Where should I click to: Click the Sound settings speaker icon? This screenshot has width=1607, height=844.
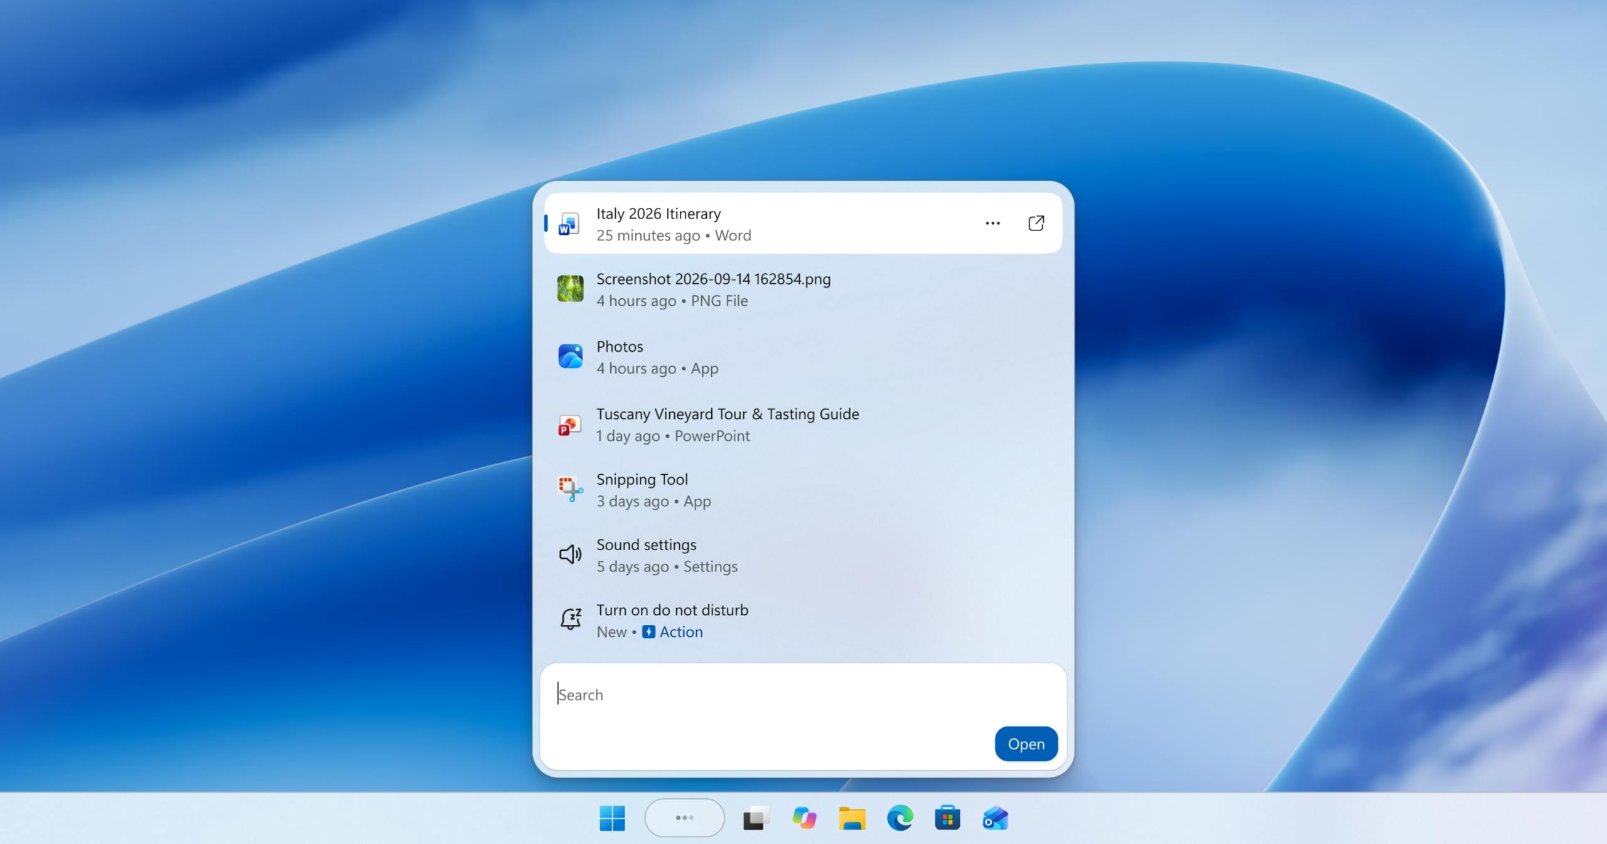[x=570, y=555]
